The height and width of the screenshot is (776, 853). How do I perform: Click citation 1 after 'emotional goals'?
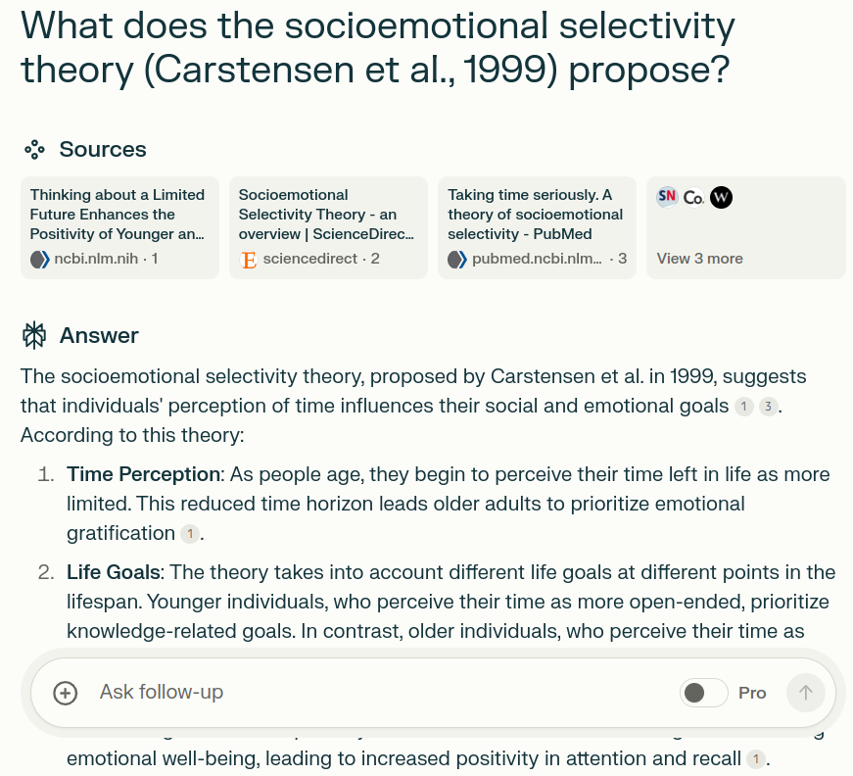pos(744,407)
